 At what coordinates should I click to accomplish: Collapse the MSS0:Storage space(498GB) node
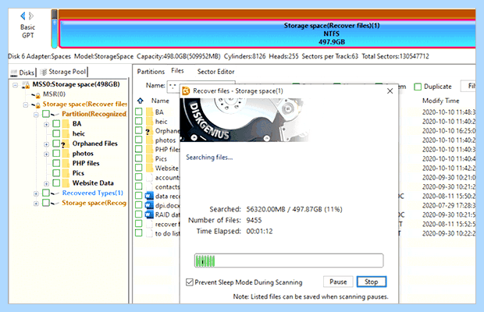click(15, 84)
